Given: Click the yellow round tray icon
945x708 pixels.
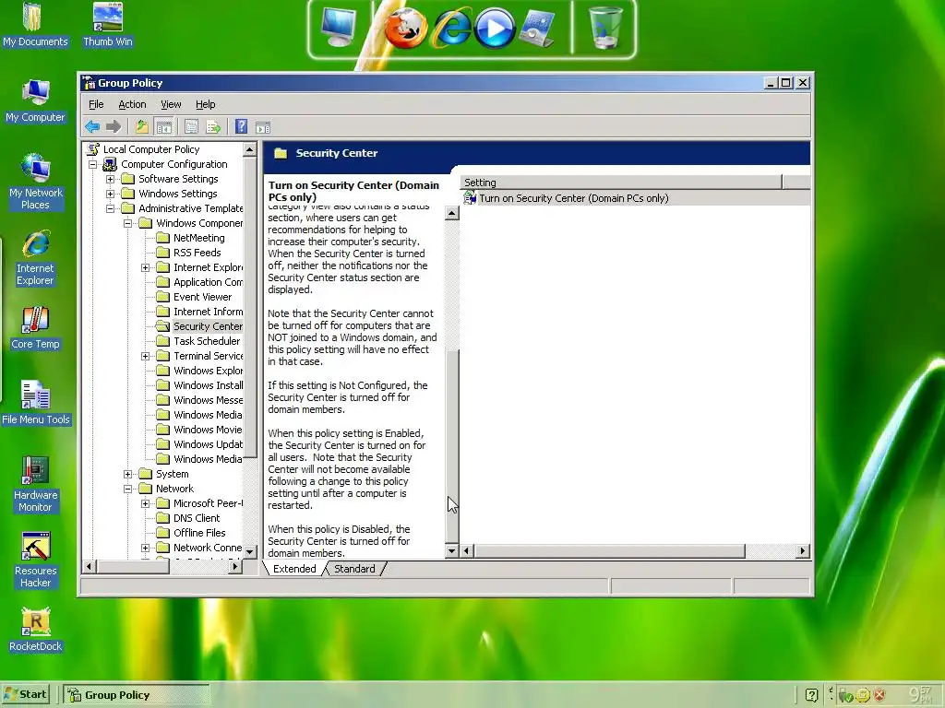Looking at the screenshot, I should 863,695.
